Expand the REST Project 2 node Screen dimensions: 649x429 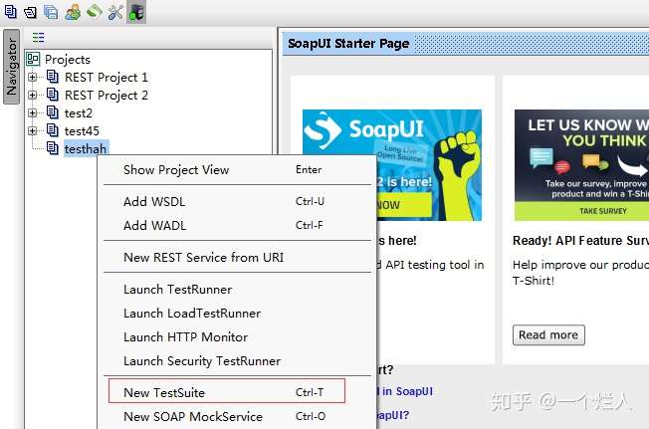[32, 96]
